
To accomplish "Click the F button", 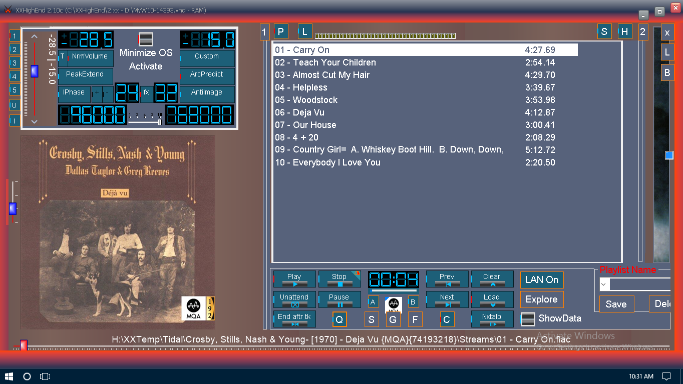I will [x=415, y=319].
